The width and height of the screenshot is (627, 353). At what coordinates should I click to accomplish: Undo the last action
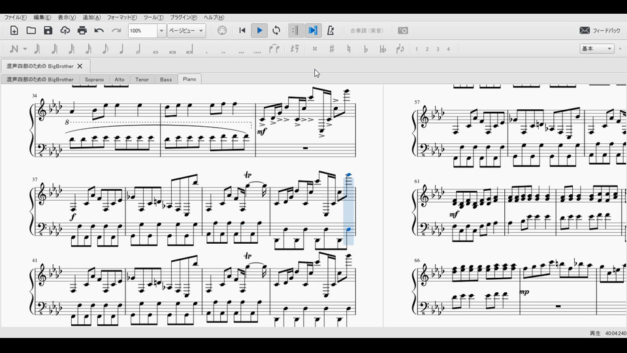(99, 31)
